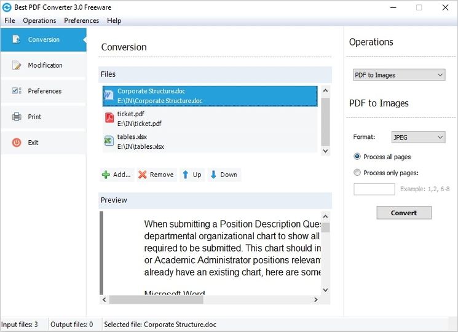Image resolution: width=458 pixels, height=332 pixels.
Task: Click the Files section header
Action: 215,74
